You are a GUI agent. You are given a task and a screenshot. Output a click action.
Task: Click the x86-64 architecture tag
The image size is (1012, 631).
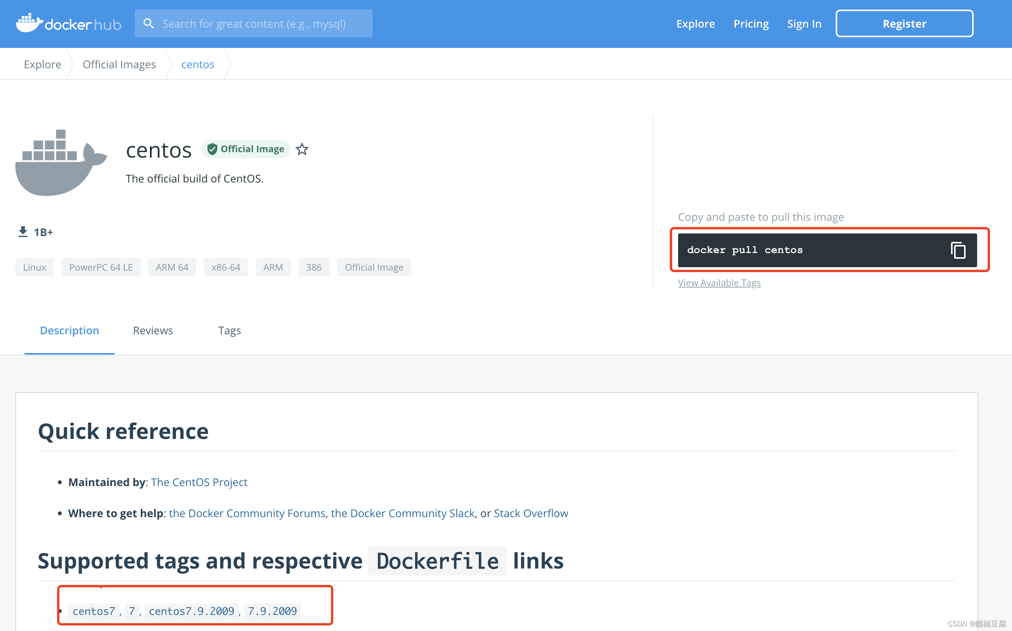225,267
